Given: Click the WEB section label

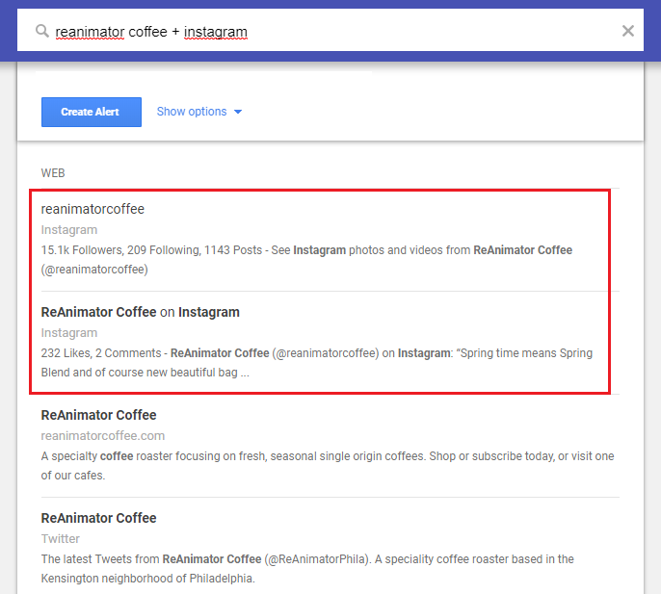Looking at the screenshot, I should click(x=53, y=173).
